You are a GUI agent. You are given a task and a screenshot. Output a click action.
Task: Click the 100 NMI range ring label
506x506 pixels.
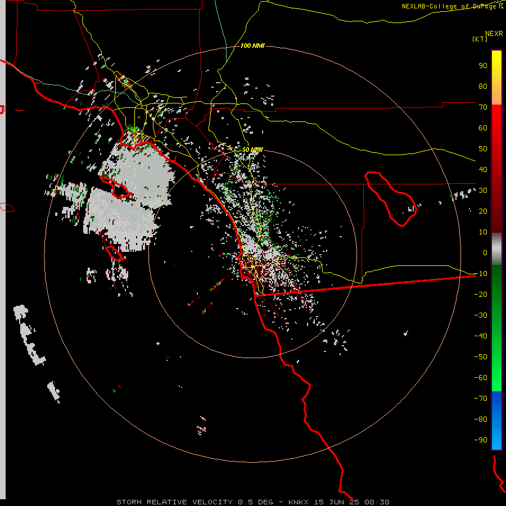coord(252,46)
